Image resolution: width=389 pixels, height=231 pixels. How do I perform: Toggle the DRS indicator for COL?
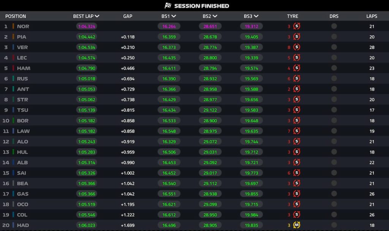(x=334, y=214)
